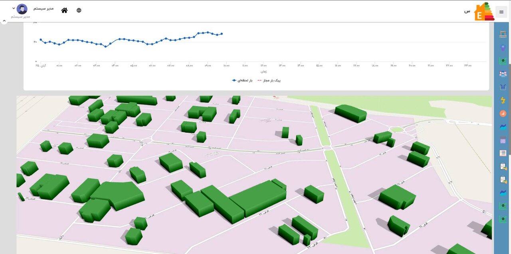Collapse panel using the up chevron button
The width and height of the screenshot is (511, 254).
click(4, 21)
